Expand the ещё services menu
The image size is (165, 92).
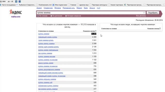98,8
